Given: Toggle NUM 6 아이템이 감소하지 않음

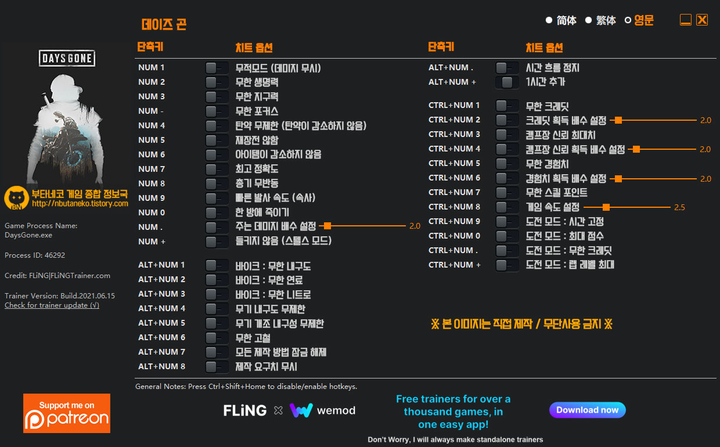Looking at the screenshot, I should point(217,155).
